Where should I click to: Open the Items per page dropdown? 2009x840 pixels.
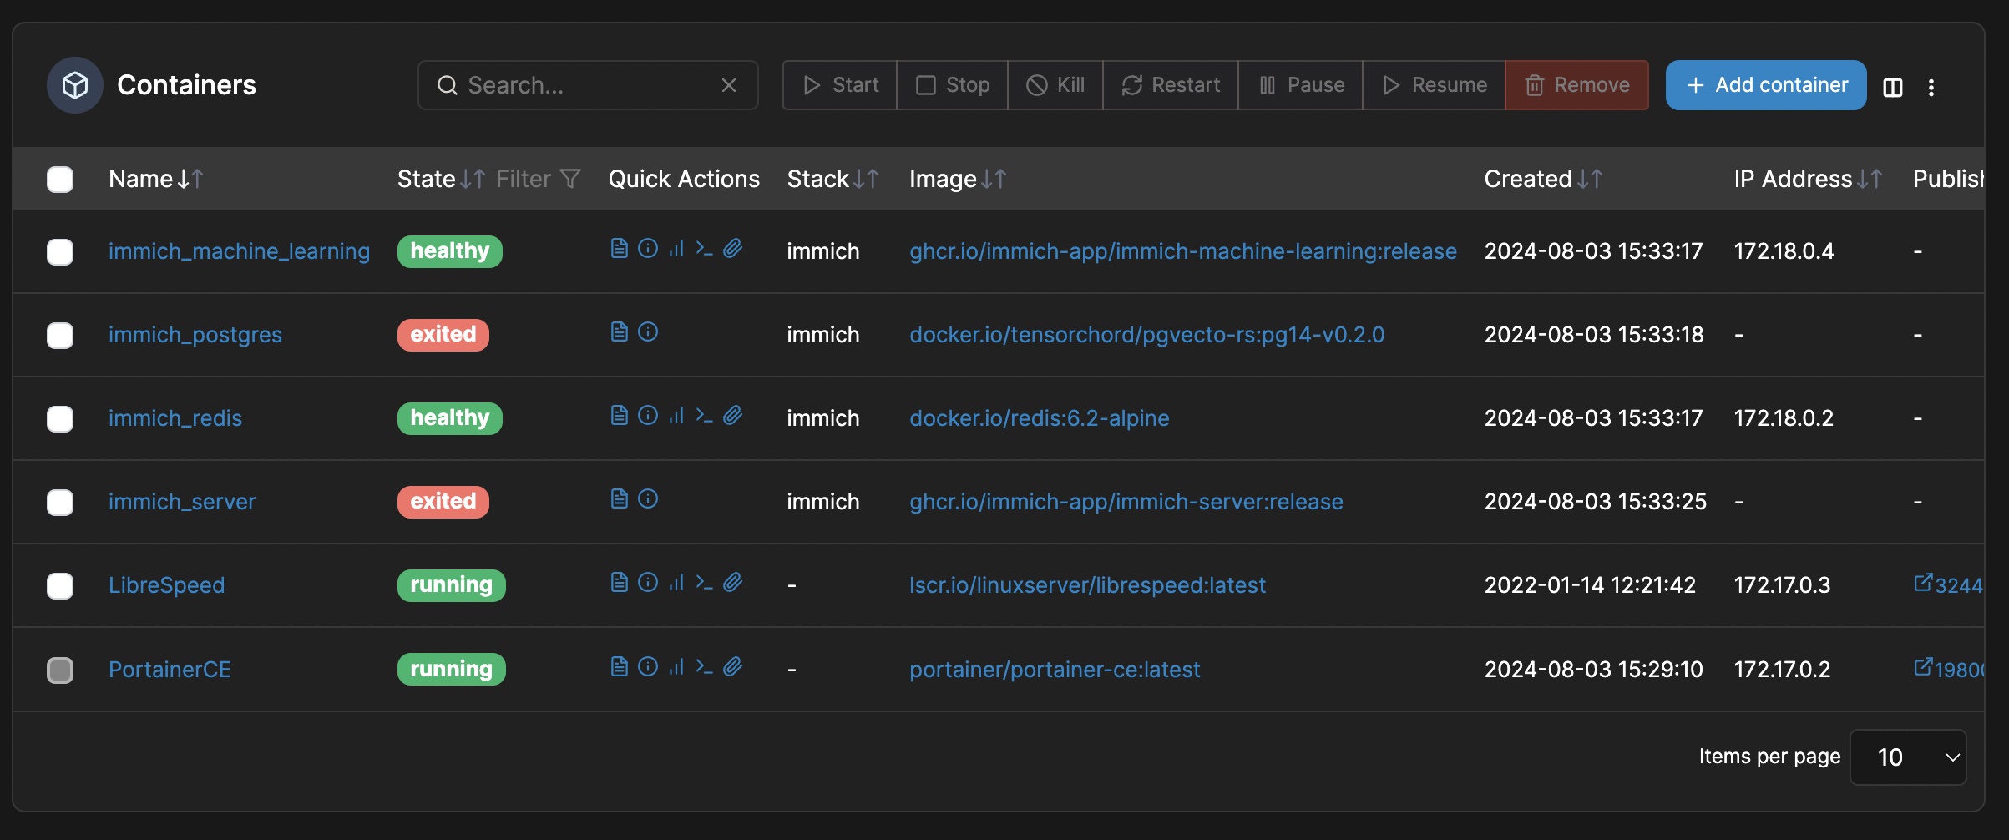tap(1908, 757)
